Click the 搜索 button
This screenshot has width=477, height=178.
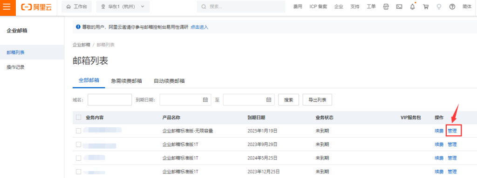[x=289, y=99]
